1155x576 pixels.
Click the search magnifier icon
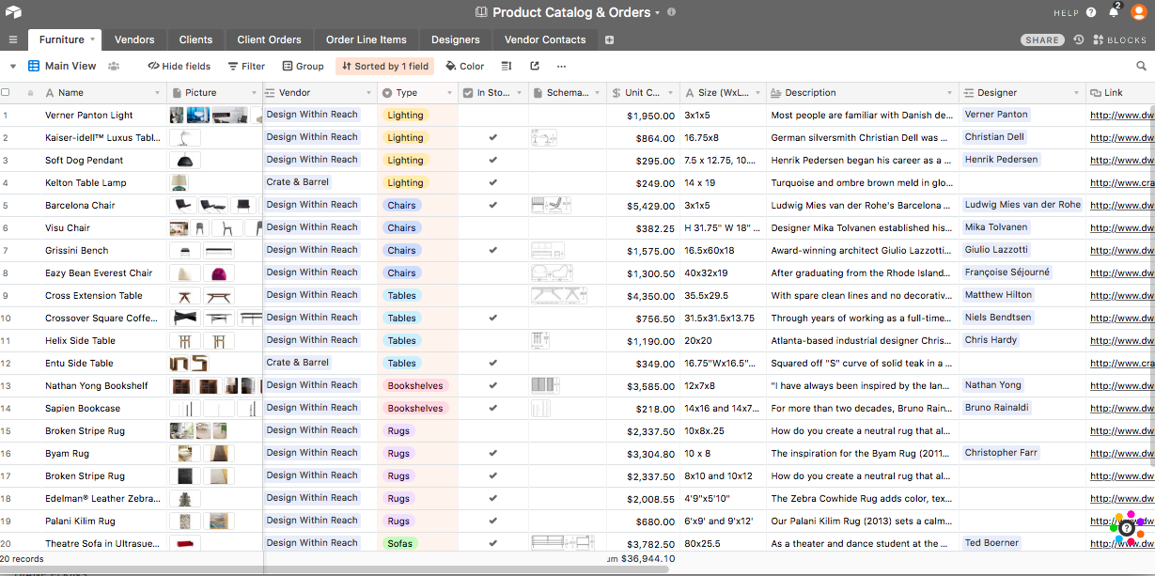[1141, 66]
